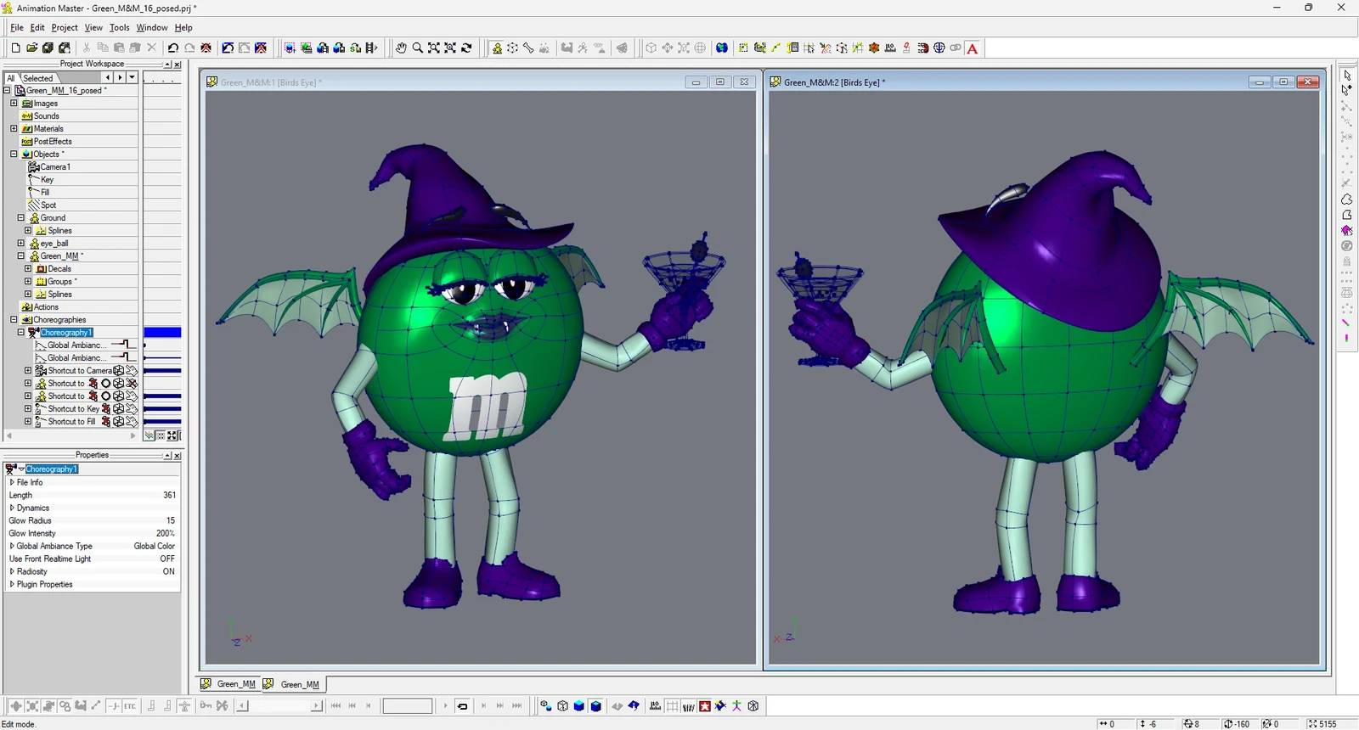Click the play forward button
1359x730 pixels.
tap(445, 706)
